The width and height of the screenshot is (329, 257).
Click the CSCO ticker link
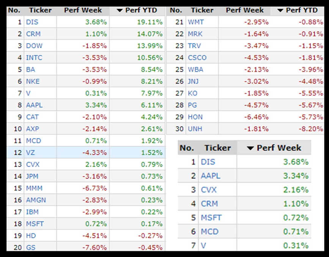coord(197,58)
